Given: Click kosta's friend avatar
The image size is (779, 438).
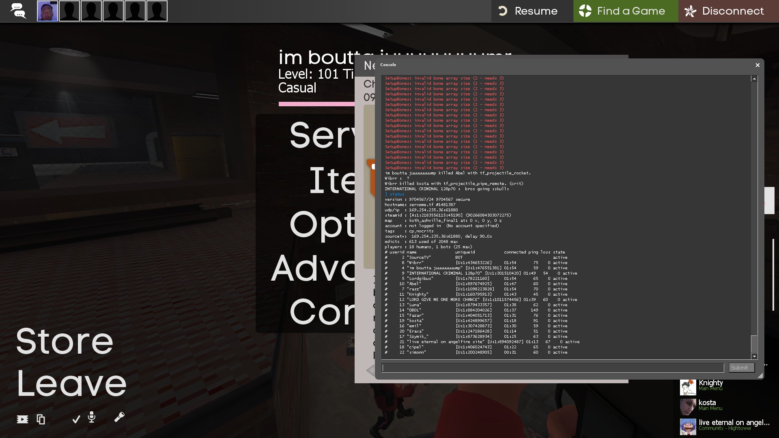Looking at the screenshot, I should pyautogui.click(x=688, y=407).
